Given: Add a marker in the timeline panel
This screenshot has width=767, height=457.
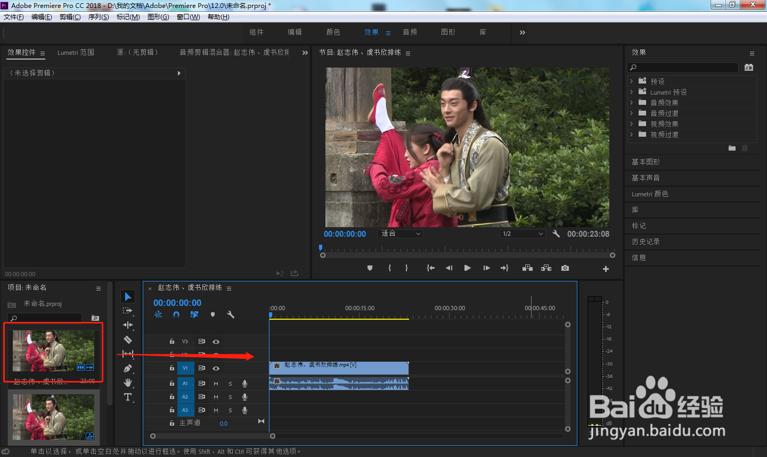Looking at the screenshot, I should [213, 314].
